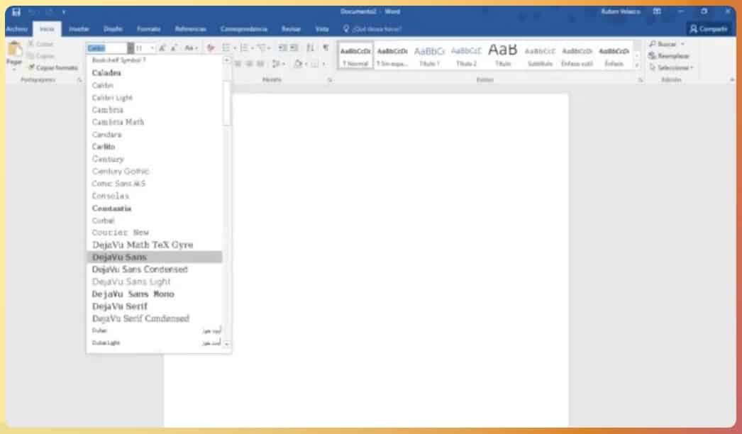Click Buscar in the Edición group

[x=668, y=44]
